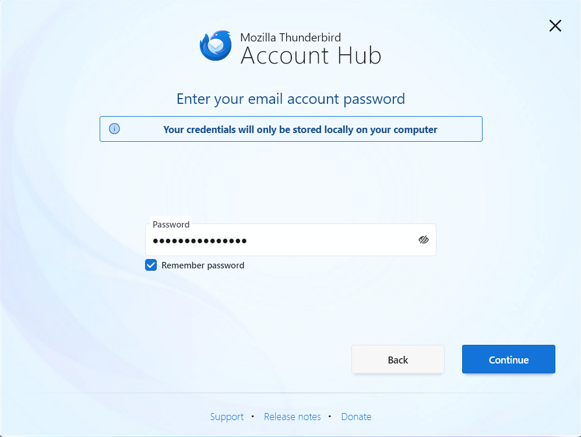Go Back to the previous step

coord(397,359)
